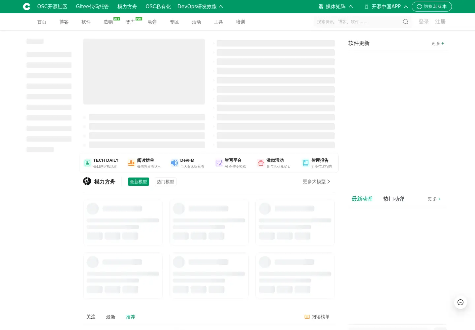
Task: Show more 软件更新 via 更多+
Action: tap(437, 44)
